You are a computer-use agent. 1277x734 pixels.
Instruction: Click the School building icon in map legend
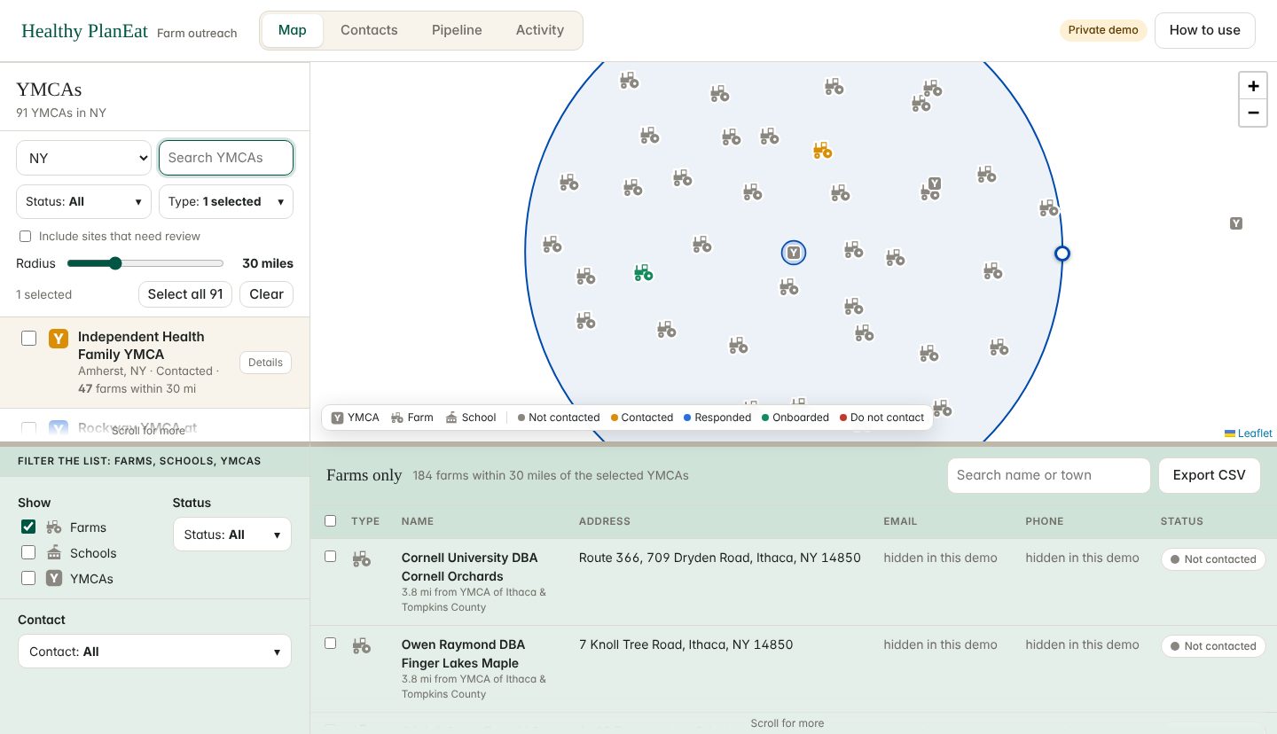pos(452,418)
